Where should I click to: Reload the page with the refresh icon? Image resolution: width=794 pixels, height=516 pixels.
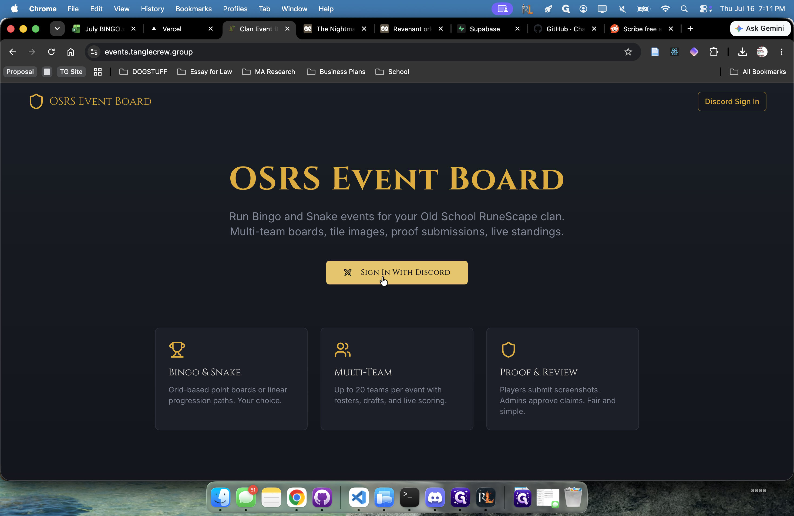click(x=51, y=52)
